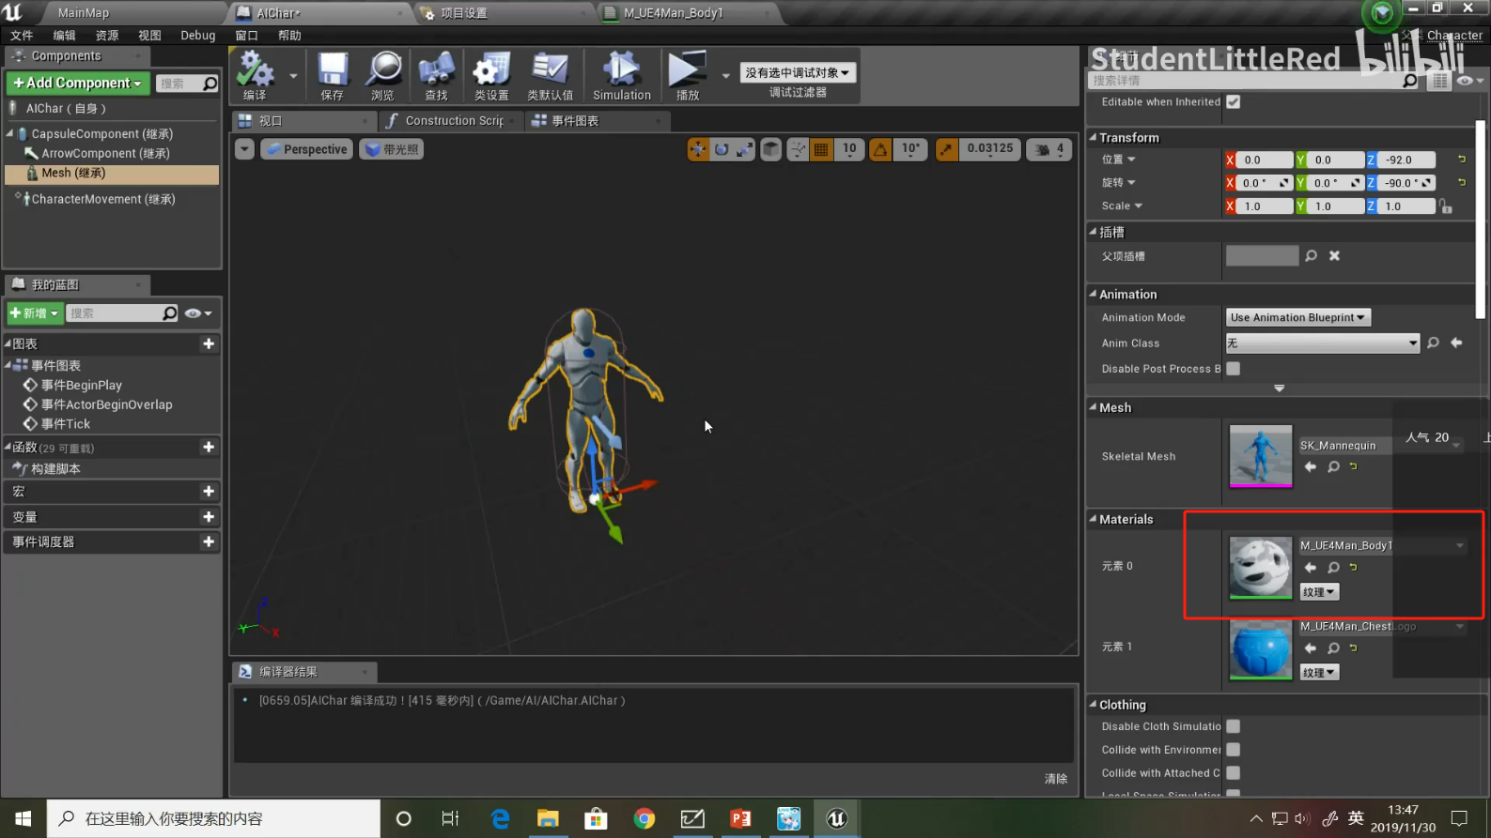1491x838 pixels.
Task: Select translate gizmo mode in viewport
Action: (698, 149)
